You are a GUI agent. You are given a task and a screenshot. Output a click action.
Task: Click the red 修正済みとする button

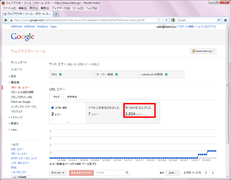pos(81,173)
